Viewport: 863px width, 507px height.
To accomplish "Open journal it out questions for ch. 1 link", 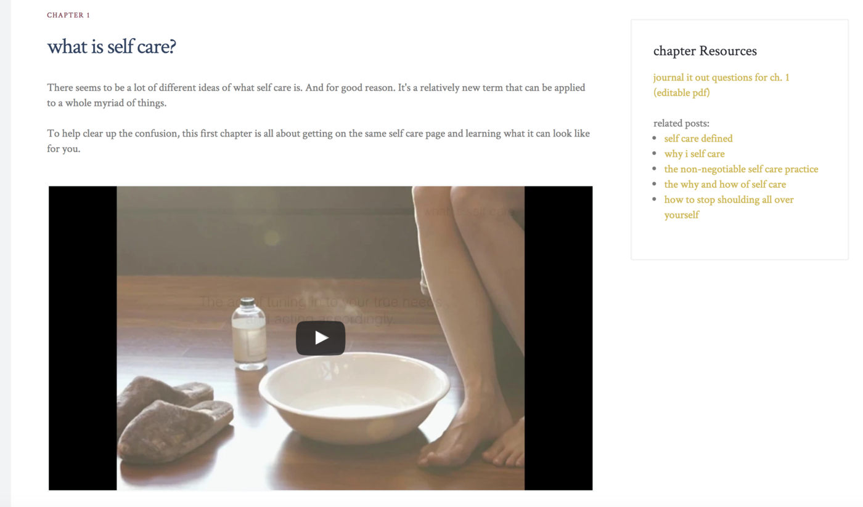I will point(721,85).
